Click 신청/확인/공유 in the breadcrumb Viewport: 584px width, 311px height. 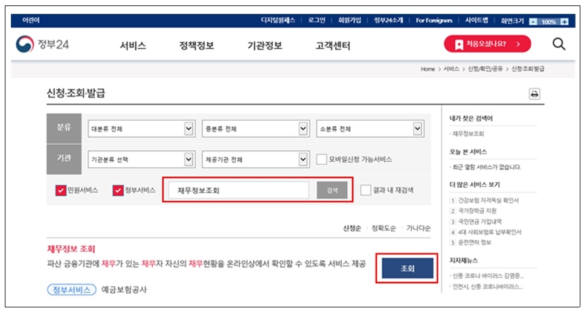pos(486,69)
